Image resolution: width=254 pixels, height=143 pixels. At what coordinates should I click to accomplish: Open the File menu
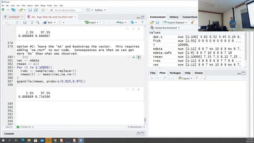click(x=3, y=6)
